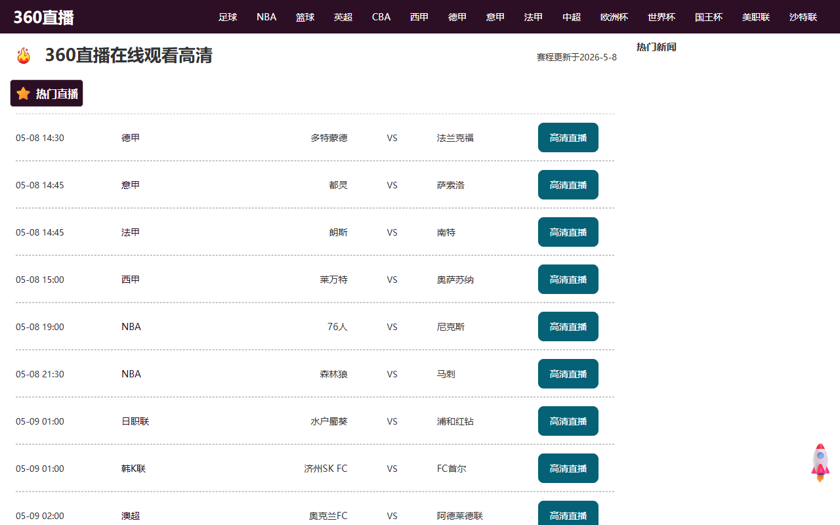Viewport: 840px width, 525px height.
Task: Open 高清直播 for 莱万特 vs 奥萨苏纳
Action: (x=568, y=280)
